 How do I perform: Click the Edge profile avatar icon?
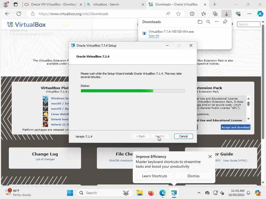(6, 4)
